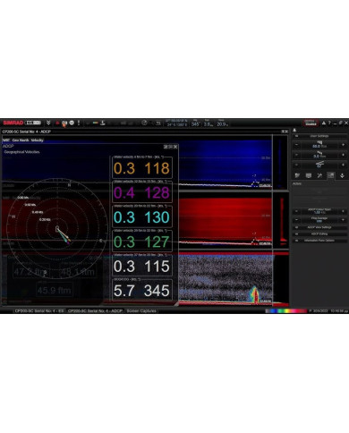Click the red fish echo in bottom echogram
The height and width of the screenshot is (433, 349).
255,295
